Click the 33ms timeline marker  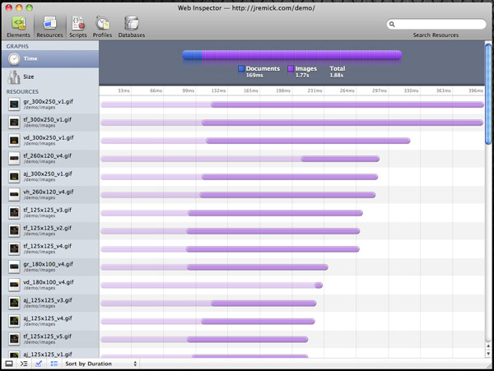[123, 90]
